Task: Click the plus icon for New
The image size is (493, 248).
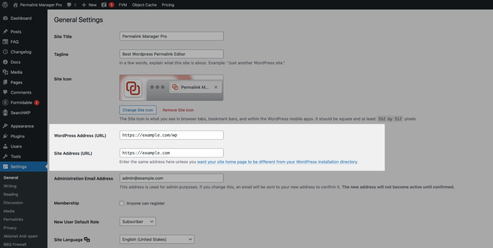Action: pyautogui.click(x=84, y=5)
